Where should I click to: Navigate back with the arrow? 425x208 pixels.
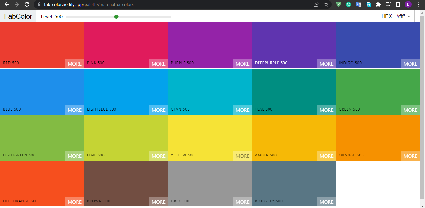point(7,4)
